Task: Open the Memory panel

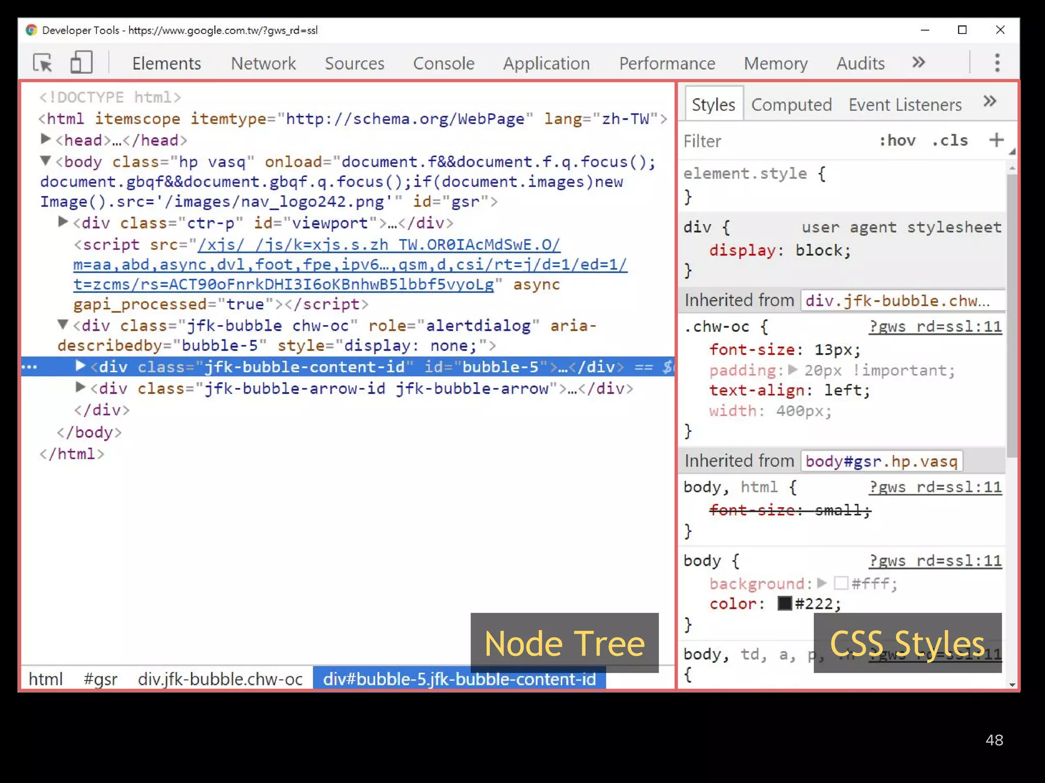Action: pyautogui.click(x=776, y=63)
